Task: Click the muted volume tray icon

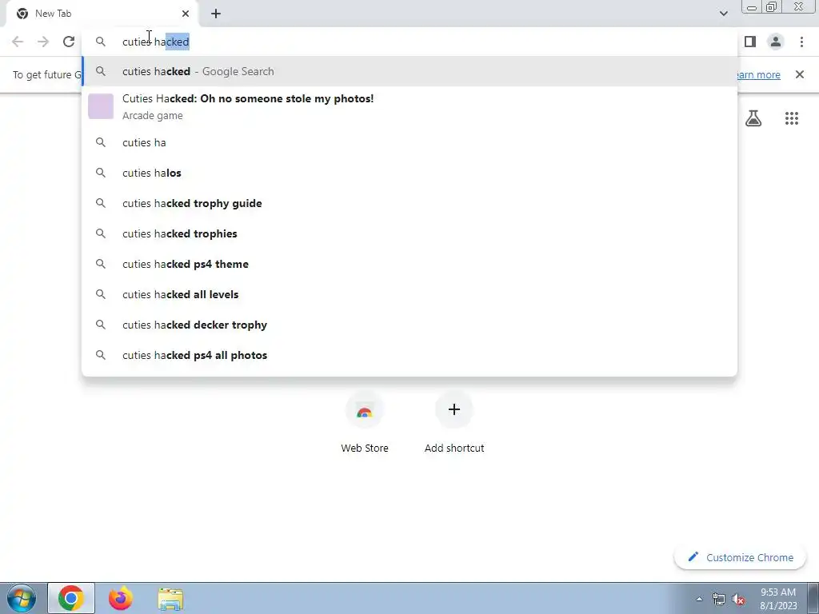Action: pos(738,600)
